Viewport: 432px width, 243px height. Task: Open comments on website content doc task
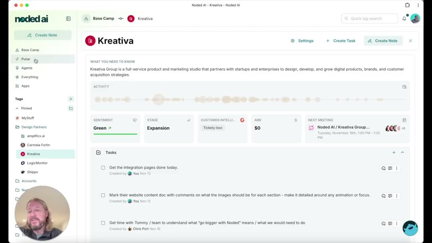point(390,196)
